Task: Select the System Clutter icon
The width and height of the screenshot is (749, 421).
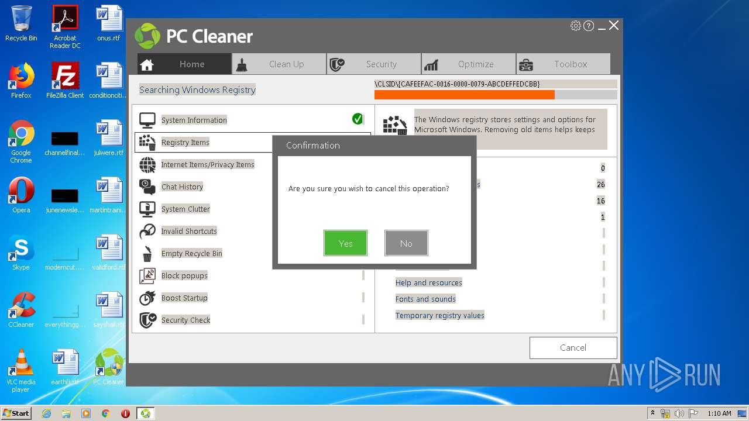Action: (x=147, y=209)
